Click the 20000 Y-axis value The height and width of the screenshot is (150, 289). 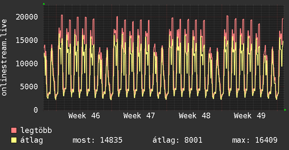click(x=27, y=17)
